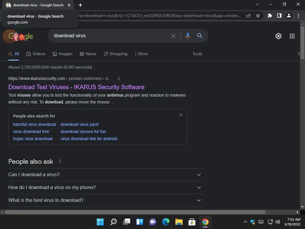Image resolution: width=305 pixels, height=229 pixels.
Task: Click the scroll down arrow
Action: coord(302,207)
